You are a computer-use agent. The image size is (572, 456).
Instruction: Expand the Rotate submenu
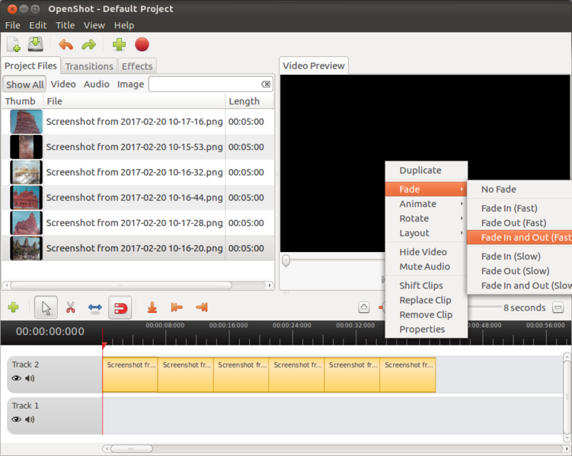tap(426, 218)
